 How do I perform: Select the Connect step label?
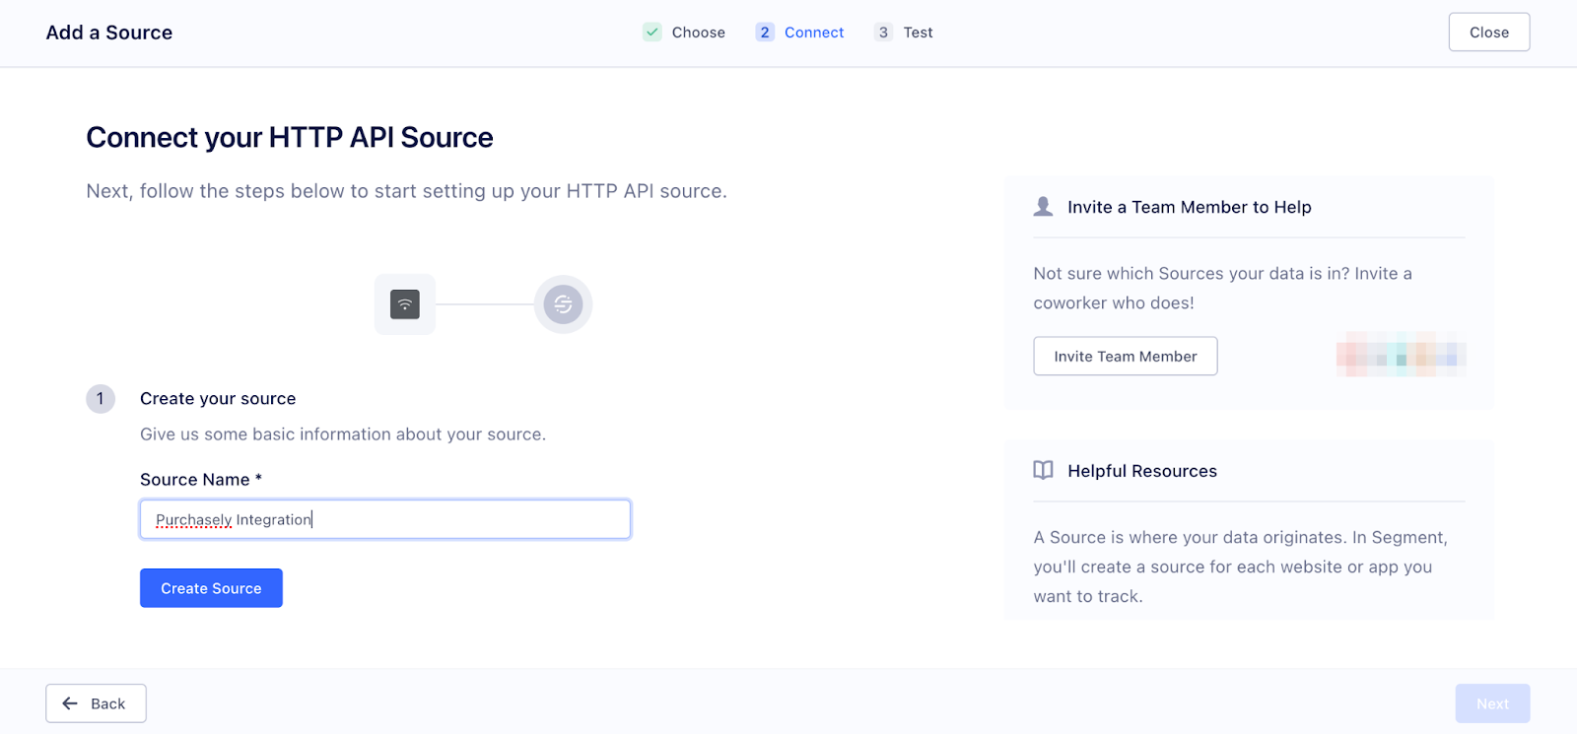coord(814,33)
